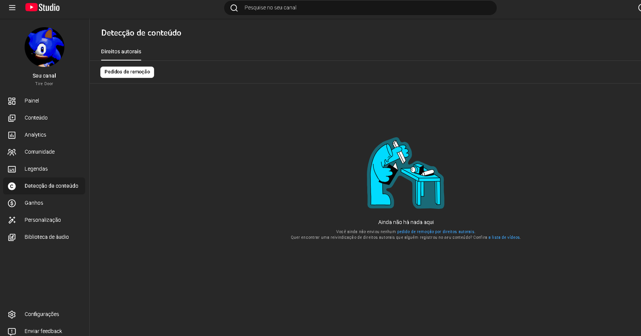Open Biblioteca de áudio

pyautogui.click(x=44, y=237)
